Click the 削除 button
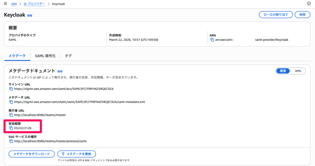 302,14
